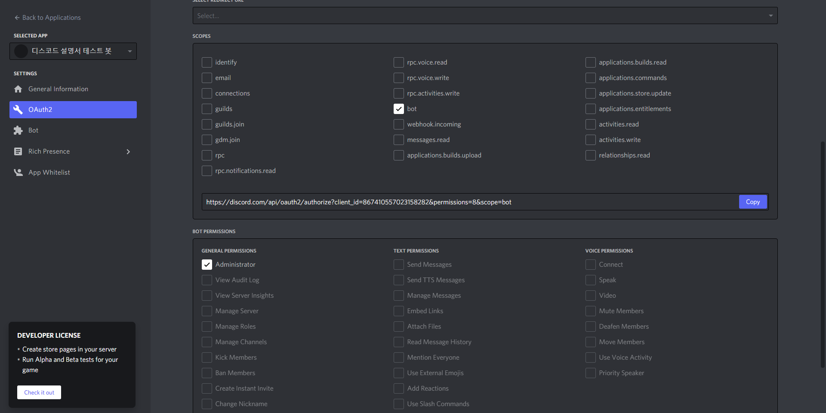Toggle the rpc scope checkbox
The image size is (826, 413).
pyautogui.click(x=207, y=155)
